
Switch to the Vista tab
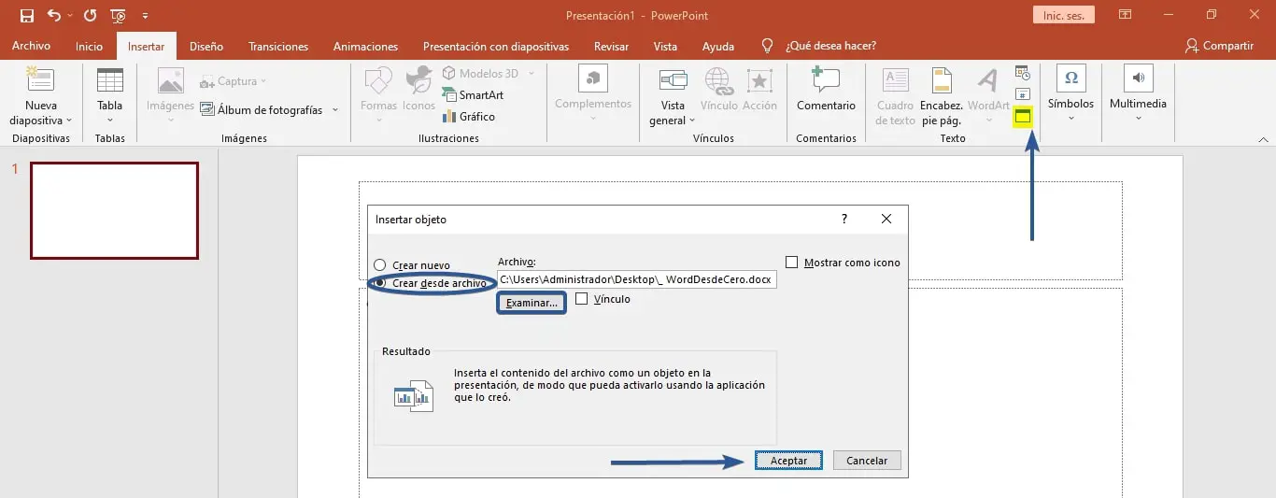(x=665, y=46)
